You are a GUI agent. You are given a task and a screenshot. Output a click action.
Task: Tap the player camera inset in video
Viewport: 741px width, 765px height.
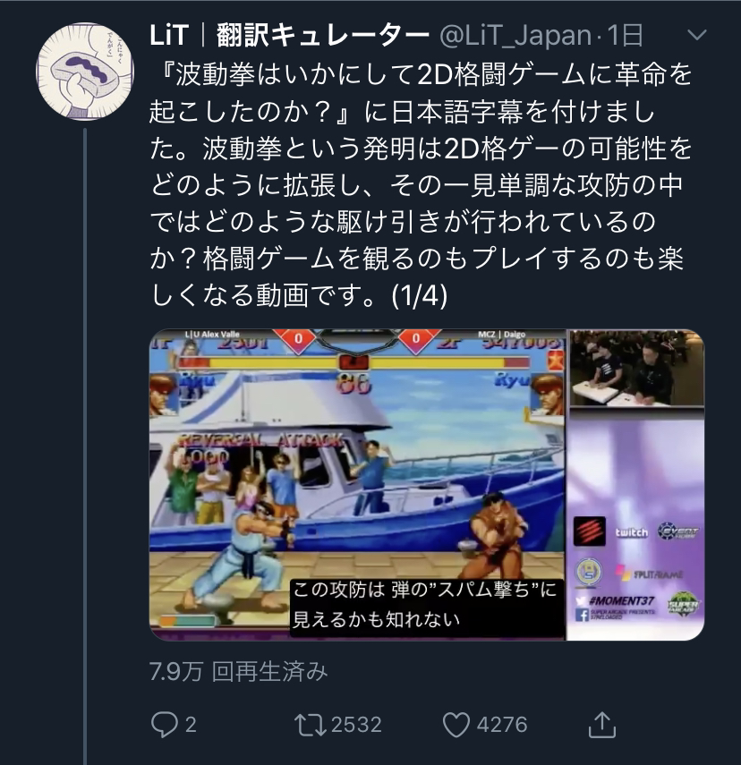(x=636, y=369)
